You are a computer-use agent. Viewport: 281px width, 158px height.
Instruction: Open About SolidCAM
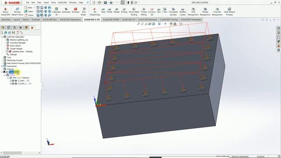click(5, 12)
